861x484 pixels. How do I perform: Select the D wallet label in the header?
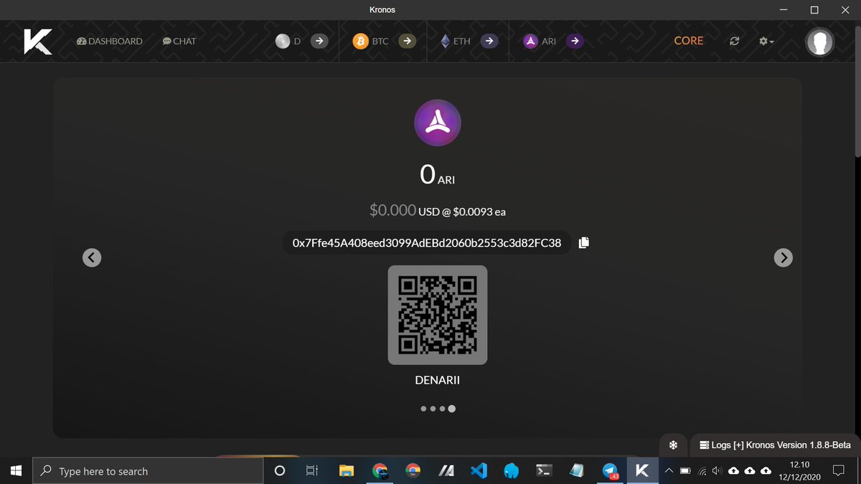(x=297, y=42)
